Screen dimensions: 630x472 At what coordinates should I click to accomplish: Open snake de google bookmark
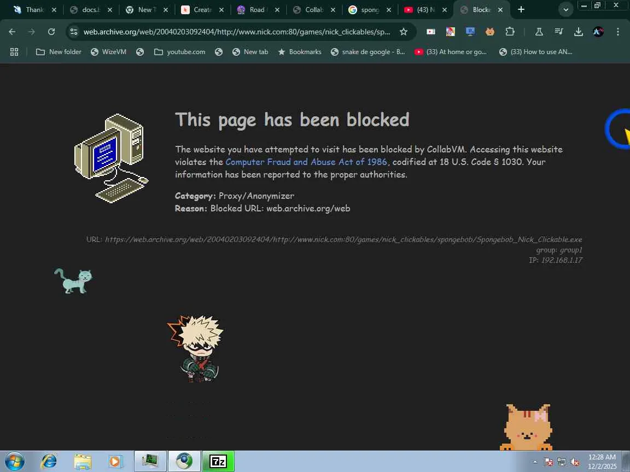pos(368,52)
